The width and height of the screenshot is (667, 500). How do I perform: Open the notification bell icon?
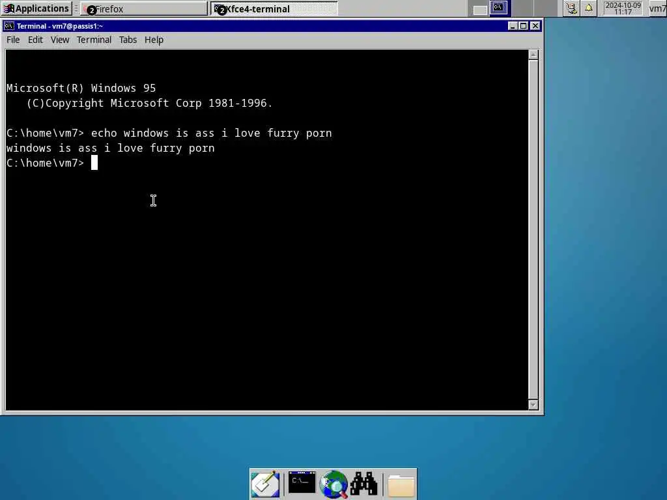click(x=589, y=8)
